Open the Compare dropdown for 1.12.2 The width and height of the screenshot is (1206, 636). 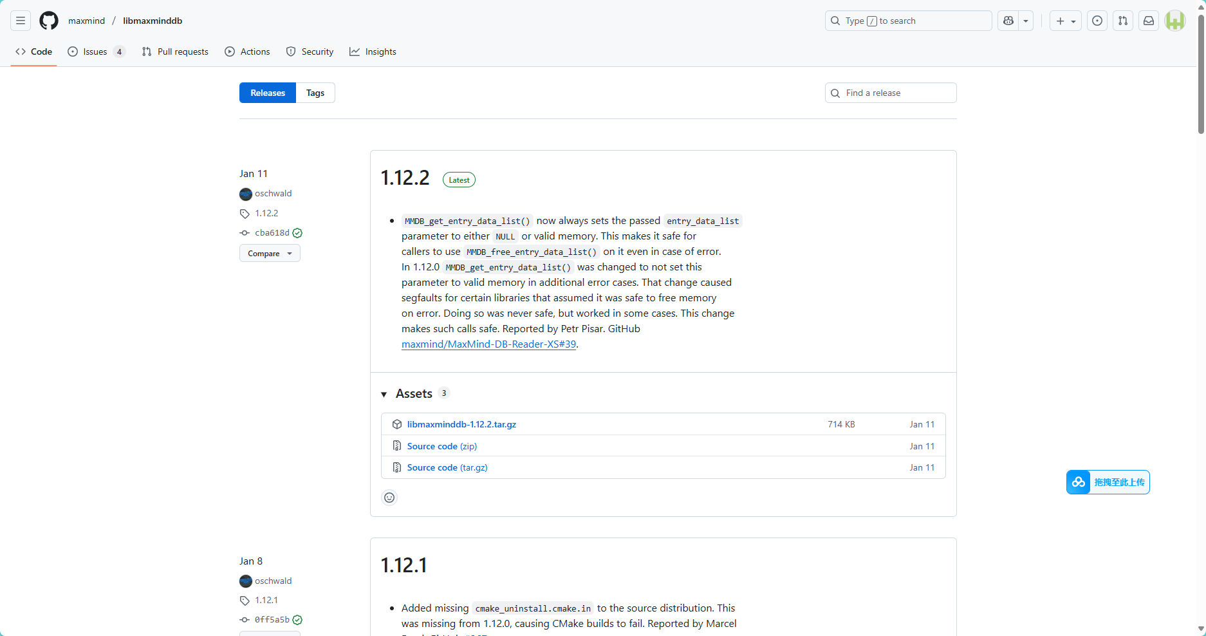point(270,254)
